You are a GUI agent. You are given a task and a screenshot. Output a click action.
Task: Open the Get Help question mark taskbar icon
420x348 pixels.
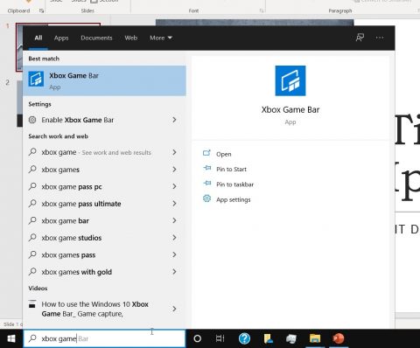[x=244, y=338]
